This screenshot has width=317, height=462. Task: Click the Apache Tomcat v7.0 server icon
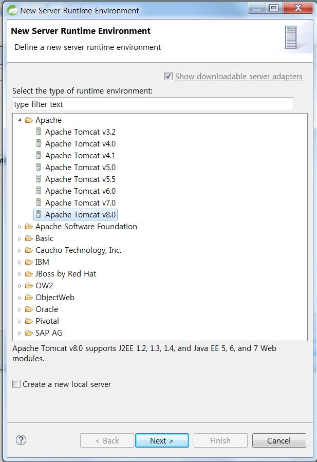[x=39, y=202]
